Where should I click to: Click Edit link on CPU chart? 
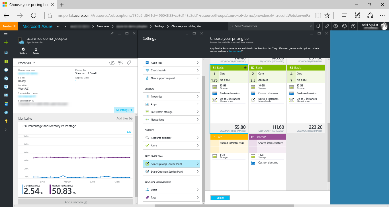[x=129, y=132]
